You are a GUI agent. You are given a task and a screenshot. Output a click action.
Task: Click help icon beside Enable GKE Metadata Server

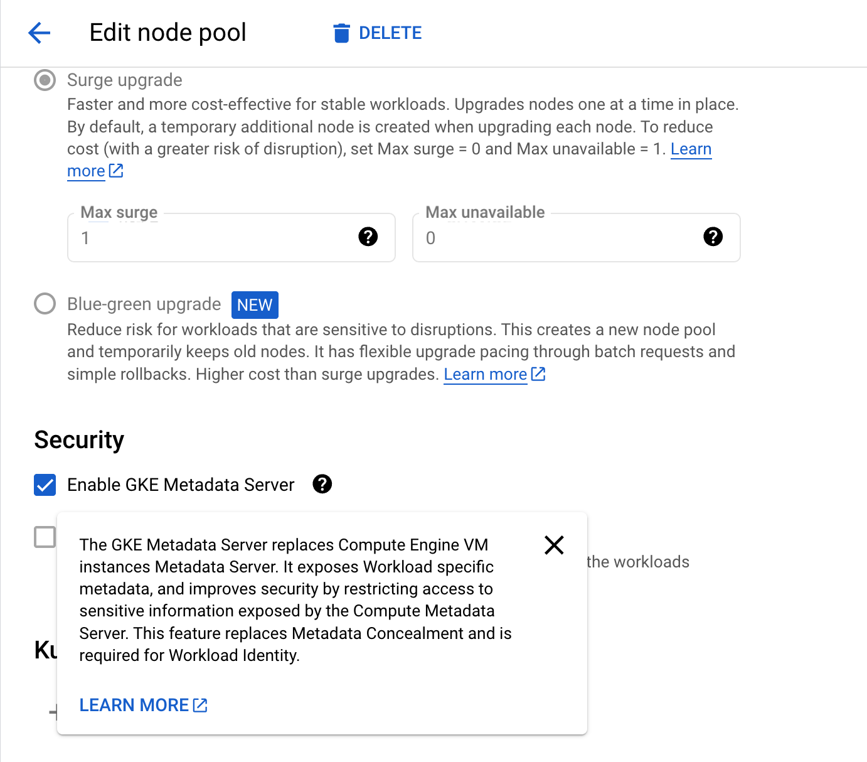click(322, 484)
